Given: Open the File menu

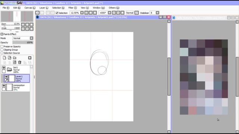Looking at the screenshot, I should [x=6, y=8].
